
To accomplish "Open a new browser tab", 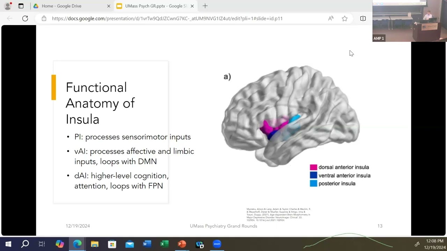I will (205, 6).
